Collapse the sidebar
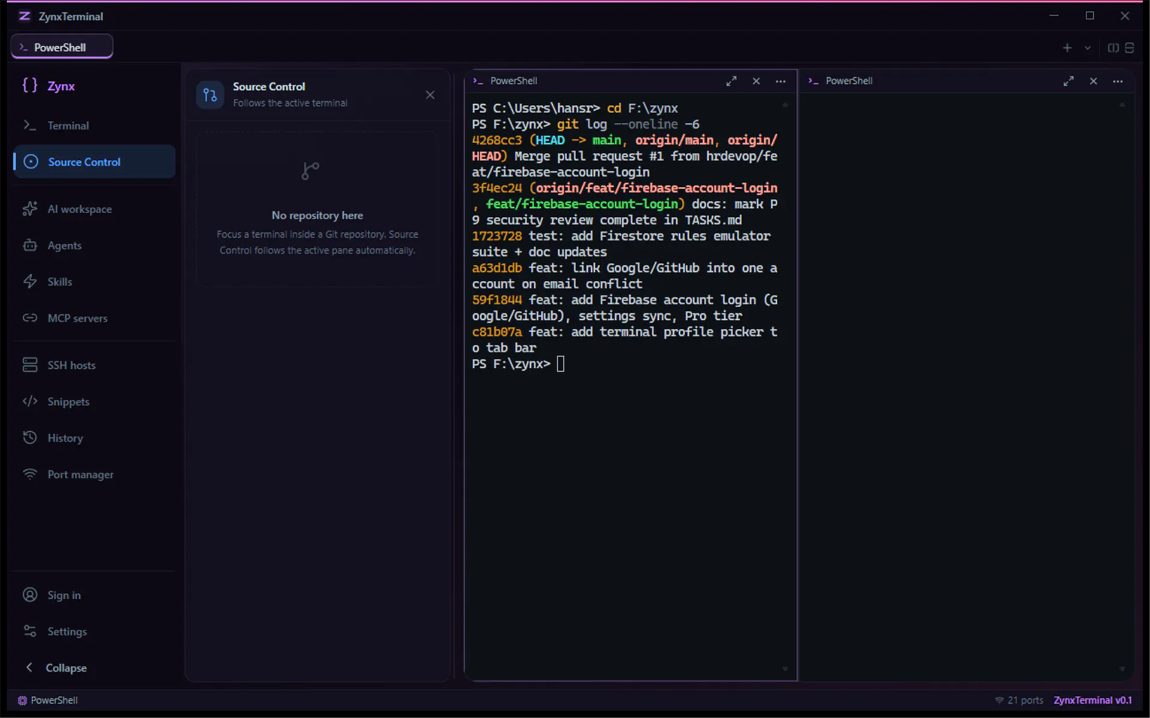The height and width of the screenshot is (718, 1150). [x=95, y=667]
